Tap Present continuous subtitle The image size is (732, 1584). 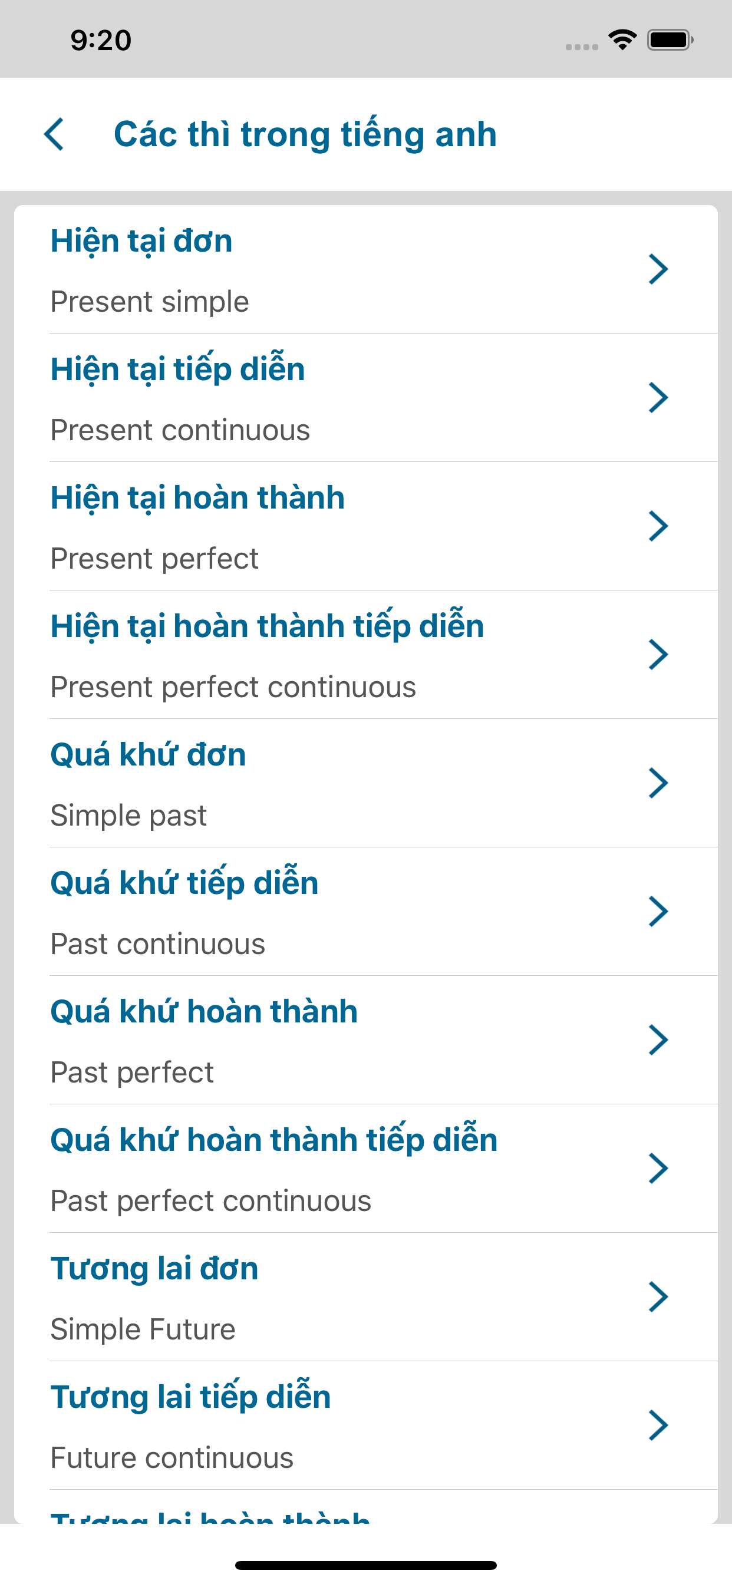pos(180,430)
